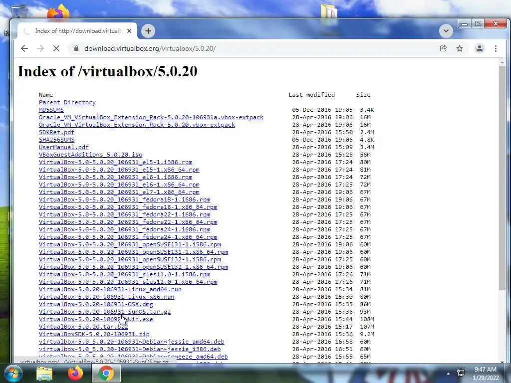Download VirtualBox-5.0.20.tar.bz2 source

point(83,327)
